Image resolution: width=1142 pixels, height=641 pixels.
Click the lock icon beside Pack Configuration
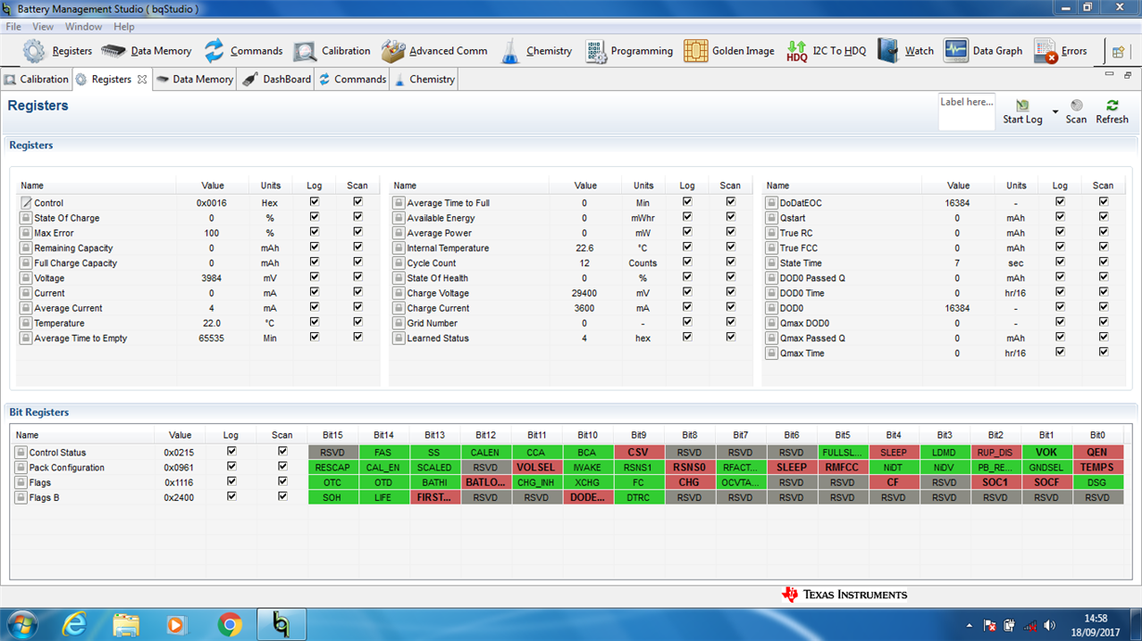[x=20, y=468]
